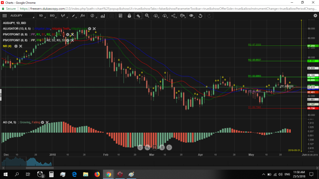Open chart settings gear at top right

coord(315,15)
